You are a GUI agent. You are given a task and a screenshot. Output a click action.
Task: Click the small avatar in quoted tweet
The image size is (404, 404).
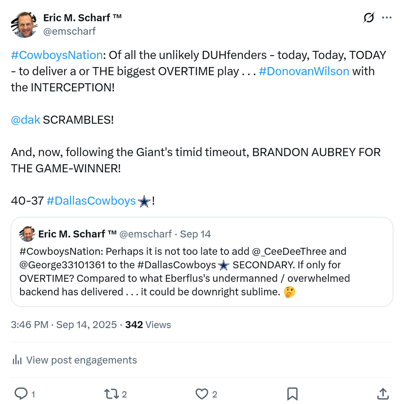[x=27, y=234]
